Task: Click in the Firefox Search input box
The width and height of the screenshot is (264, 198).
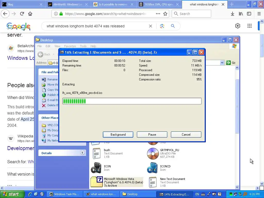Action: (192, 14)
